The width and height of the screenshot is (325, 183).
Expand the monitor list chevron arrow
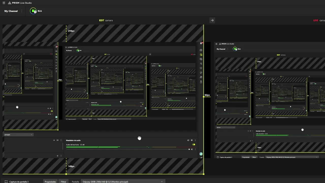coord(162,182)
